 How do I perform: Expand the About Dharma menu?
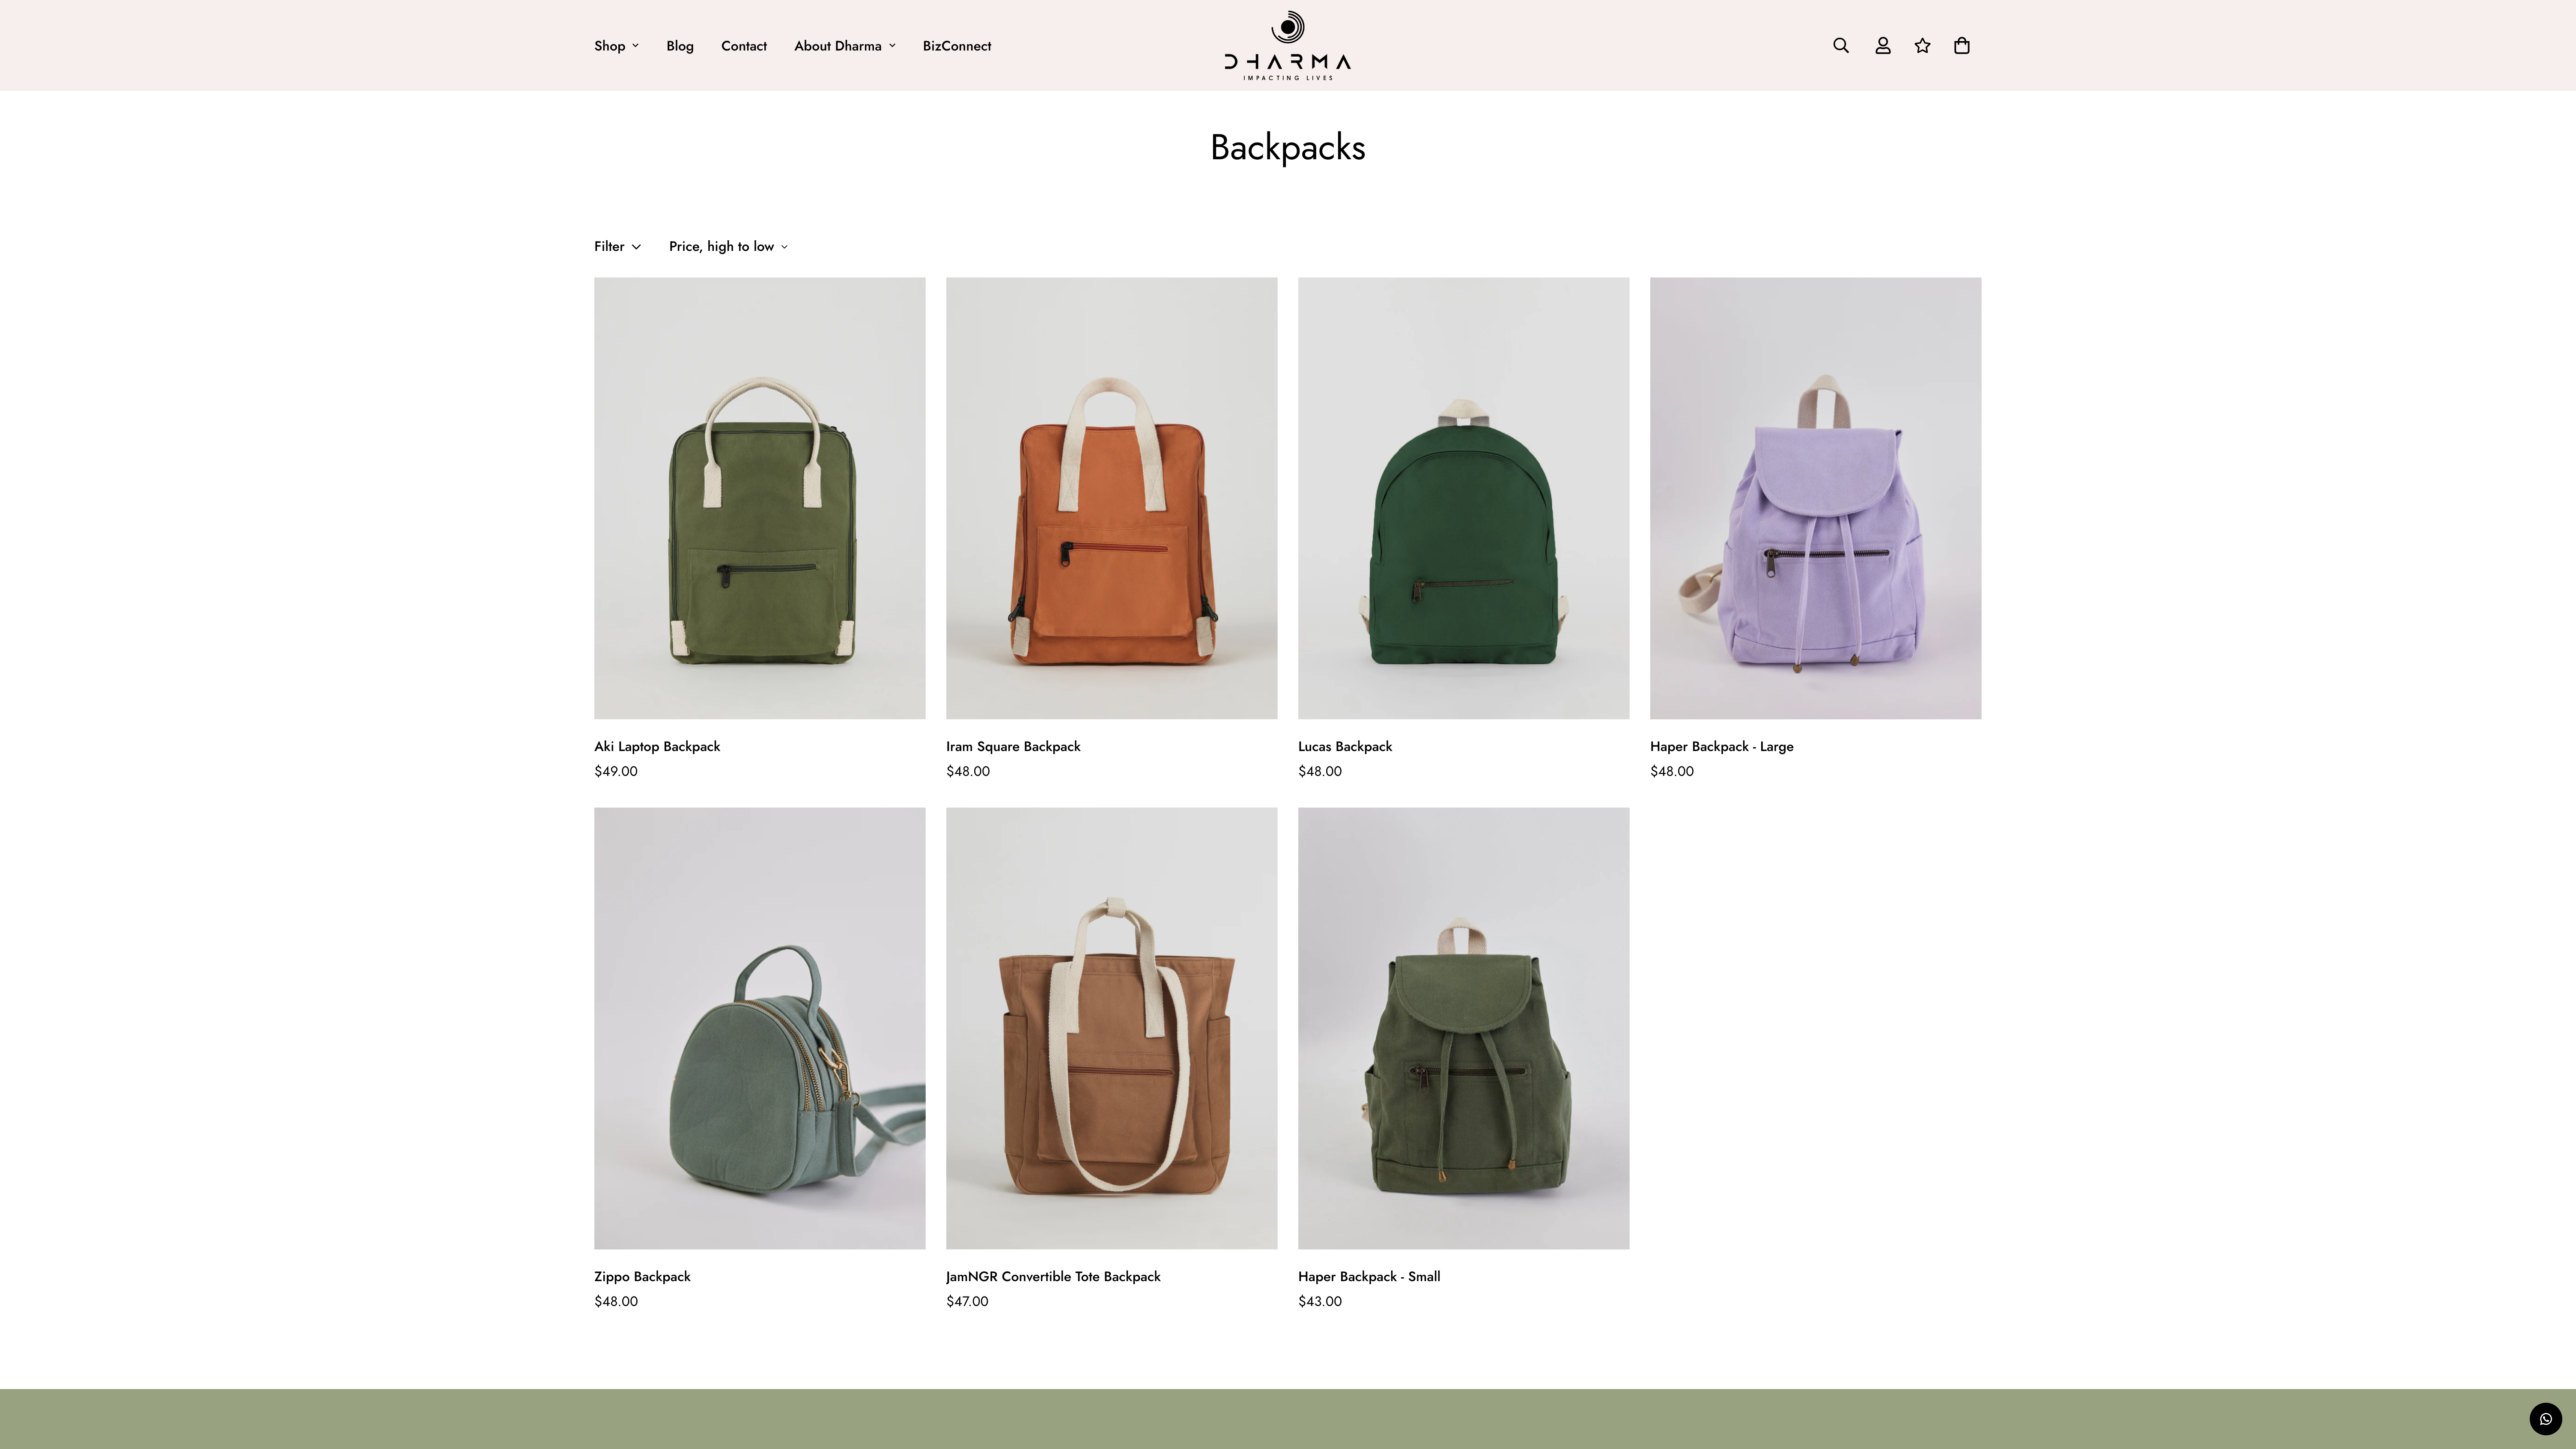click(x=845, y=46)
